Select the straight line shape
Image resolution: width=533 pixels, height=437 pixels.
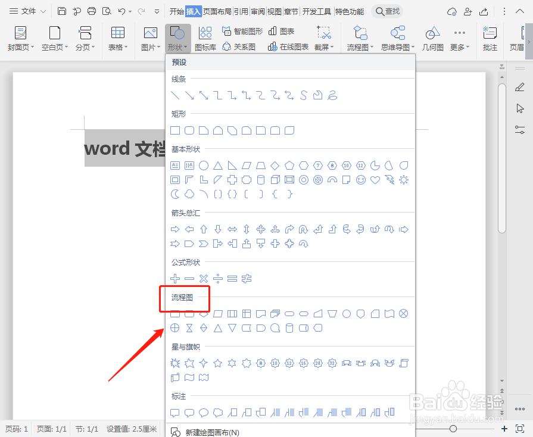click(175, 95)
